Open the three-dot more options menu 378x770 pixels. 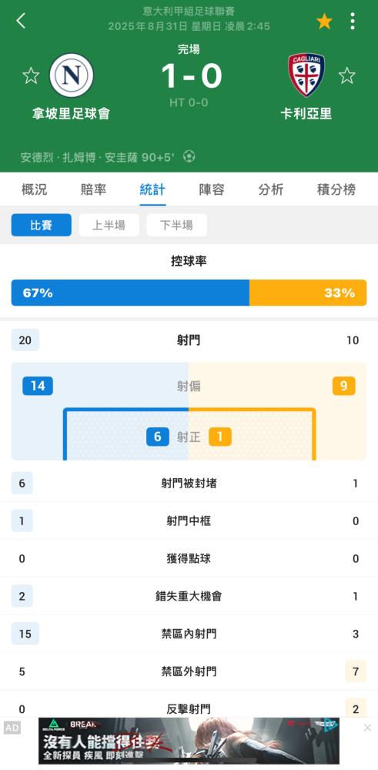click(x=353, y=21)
